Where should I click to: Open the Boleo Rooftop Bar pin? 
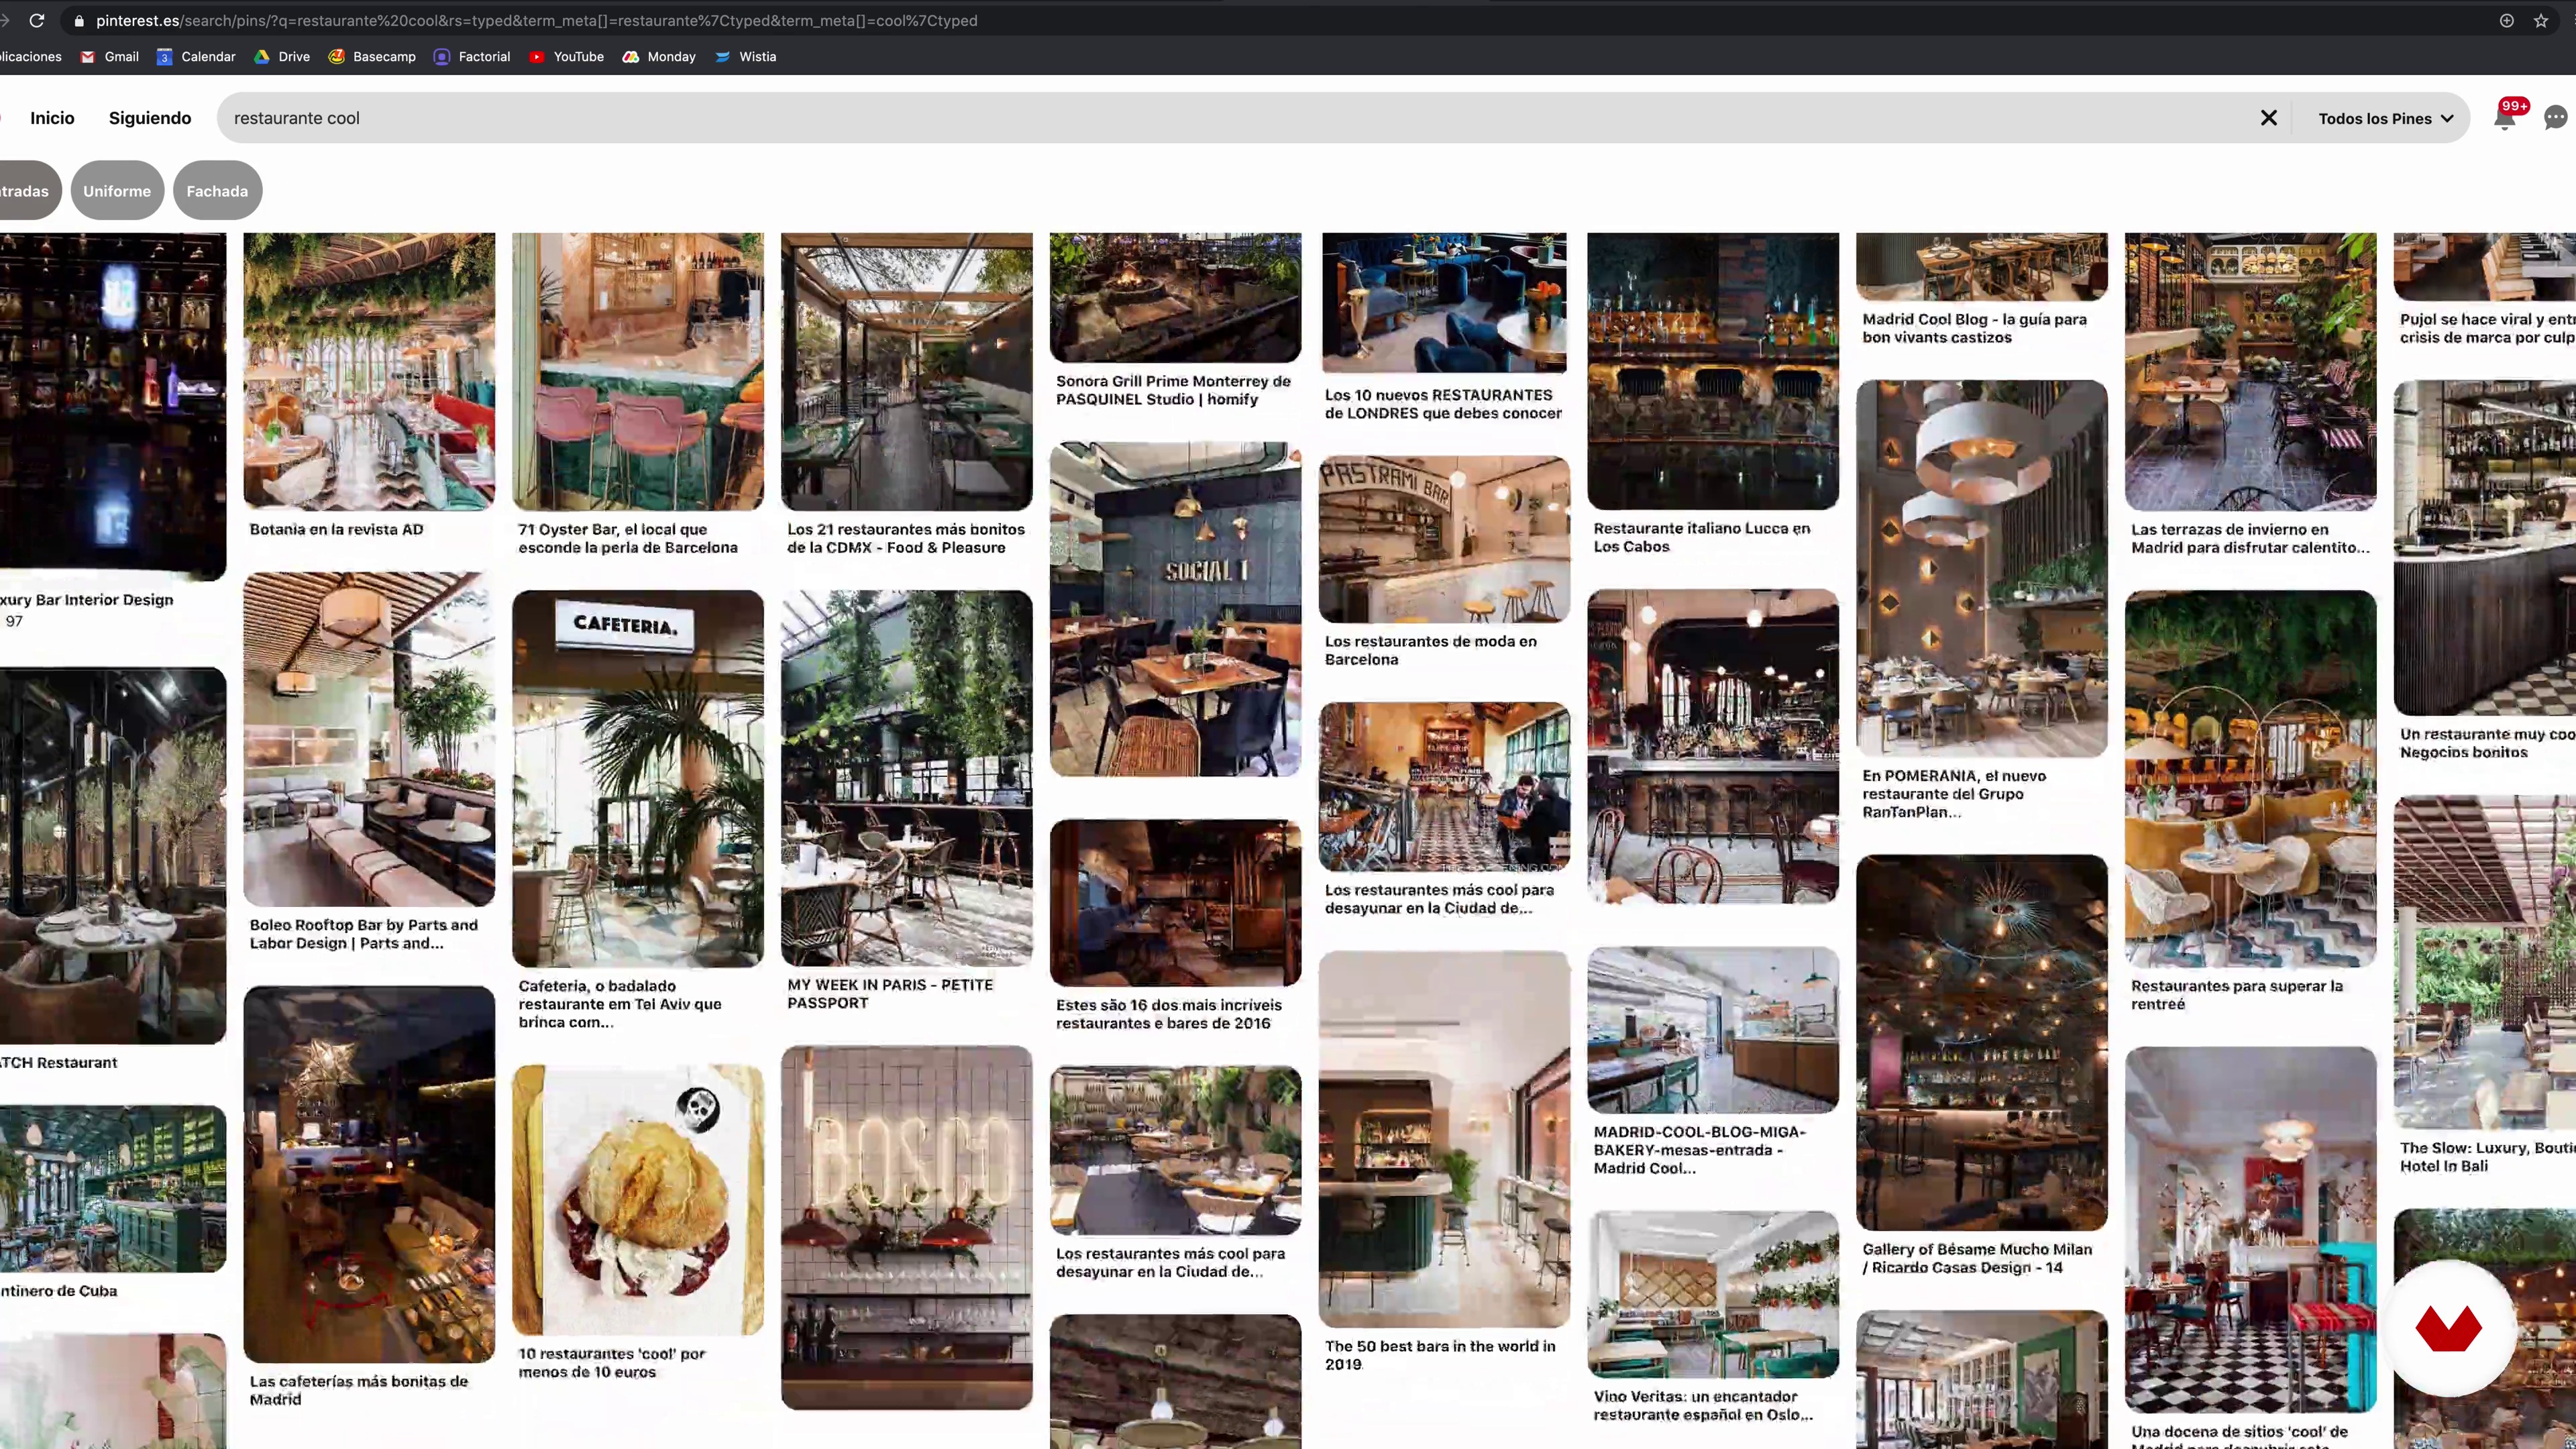point(369,740)
